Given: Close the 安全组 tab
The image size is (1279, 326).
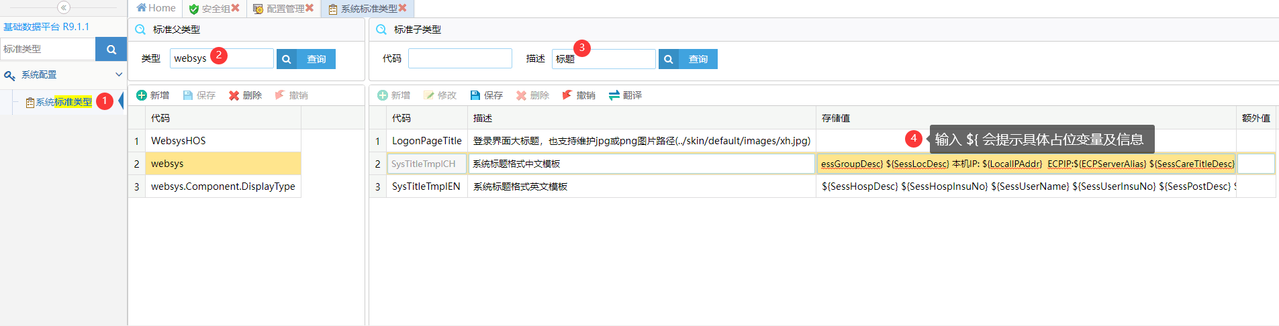Looking at the screenshot, I should pos(236,8).
